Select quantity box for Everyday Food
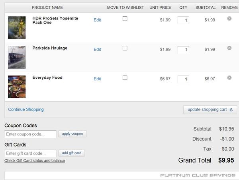Image resolution: width=239 pixels, height=180 pixels. click(183, 79)
